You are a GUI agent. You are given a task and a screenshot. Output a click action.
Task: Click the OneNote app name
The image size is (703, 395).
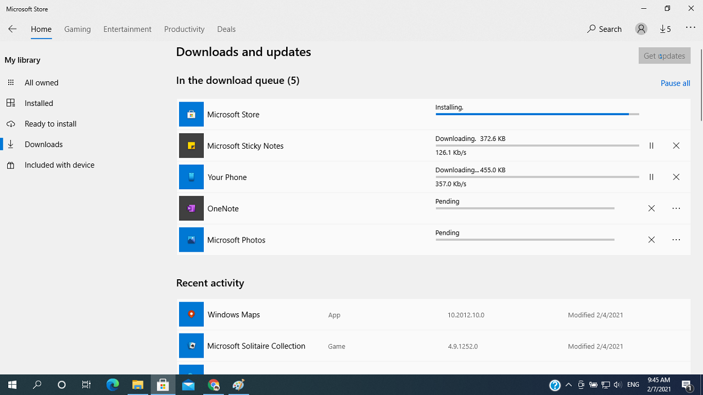223,208
